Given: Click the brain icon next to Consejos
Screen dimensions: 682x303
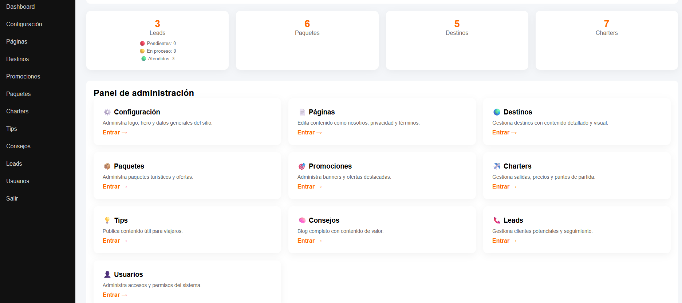Looking at the screenshot, I should click(302, 220).
